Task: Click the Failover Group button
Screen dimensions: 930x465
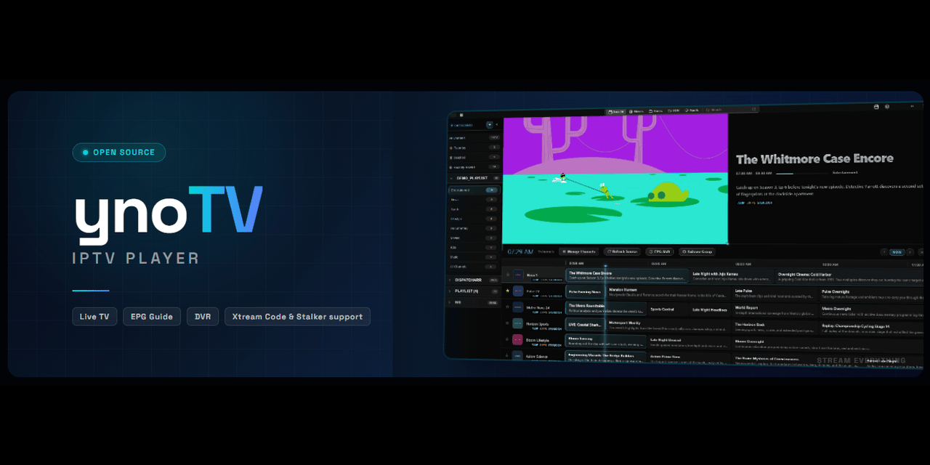Action: [697, 251]
